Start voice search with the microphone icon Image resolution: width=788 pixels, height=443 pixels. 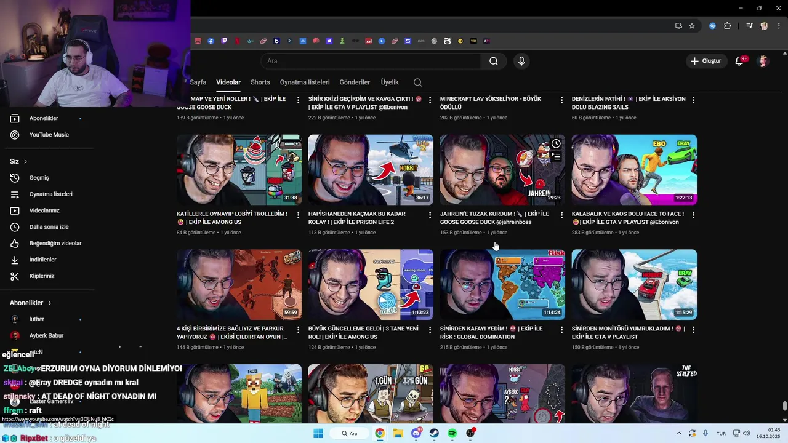(x=521, y=61)
